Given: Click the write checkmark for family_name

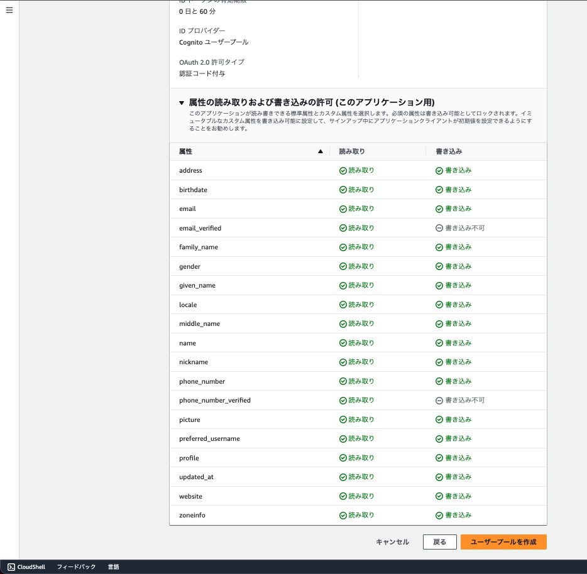Looking at the screenshot, I should pos(439,247).
